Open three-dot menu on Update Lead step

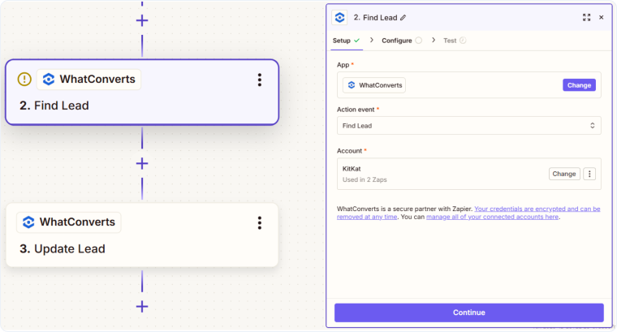pos(260,222)
